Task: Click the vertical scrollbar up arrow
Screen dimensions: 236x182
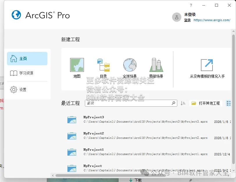Action: click(x=233, y=31)
